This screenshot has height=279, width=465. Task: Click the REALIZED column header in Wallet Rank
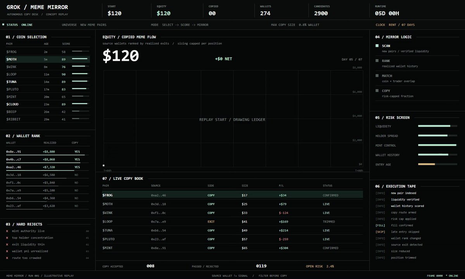(50, 143)
